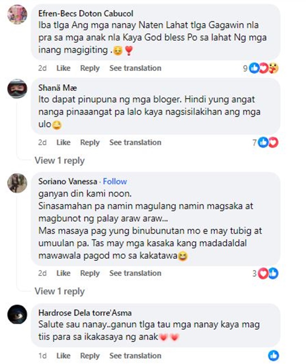
Task: See translation of Efren-Becs comment
Action: pos(135,68)
